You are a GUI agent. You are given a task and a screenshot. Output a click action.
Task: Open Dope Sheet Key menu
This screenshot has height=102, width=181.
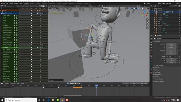coord(36,6)
